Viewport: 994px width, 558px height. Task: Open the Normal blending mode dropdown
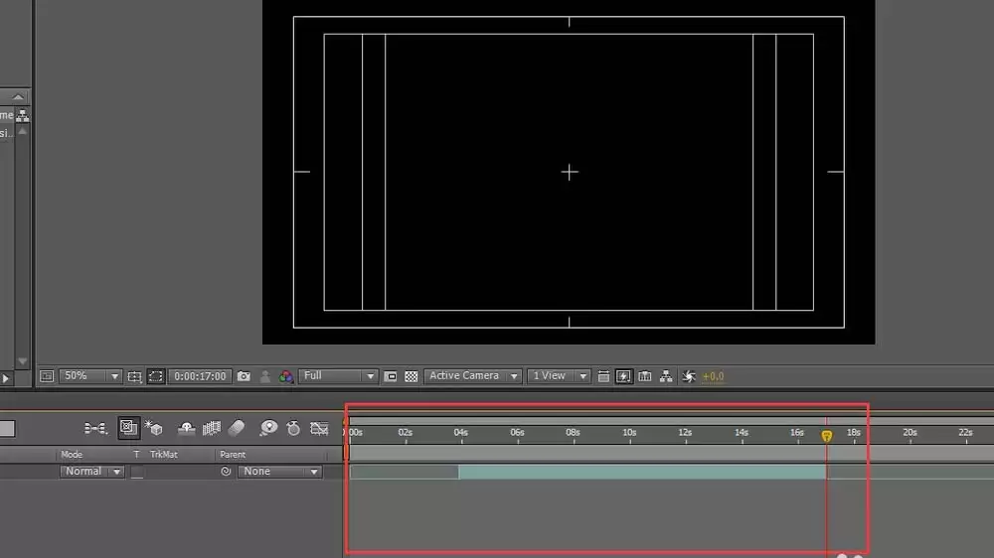91,472
